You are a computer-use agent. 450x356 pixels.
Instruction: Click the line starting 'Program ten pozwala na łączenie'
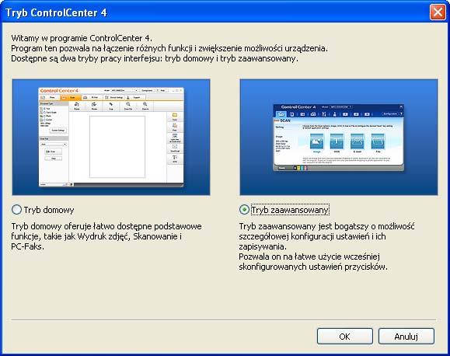pyautogui.click(x=169, y=48)
